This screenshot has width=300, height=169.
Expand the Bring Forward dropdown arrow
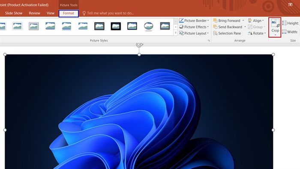[243, 21]
